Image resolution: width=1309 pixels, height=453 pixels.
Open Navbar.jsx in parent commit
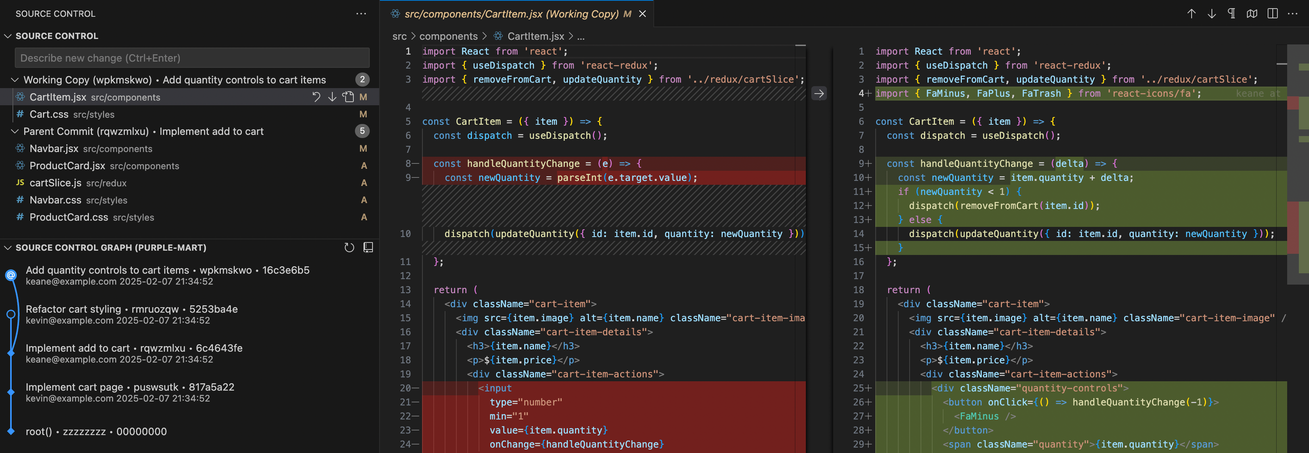190,148
